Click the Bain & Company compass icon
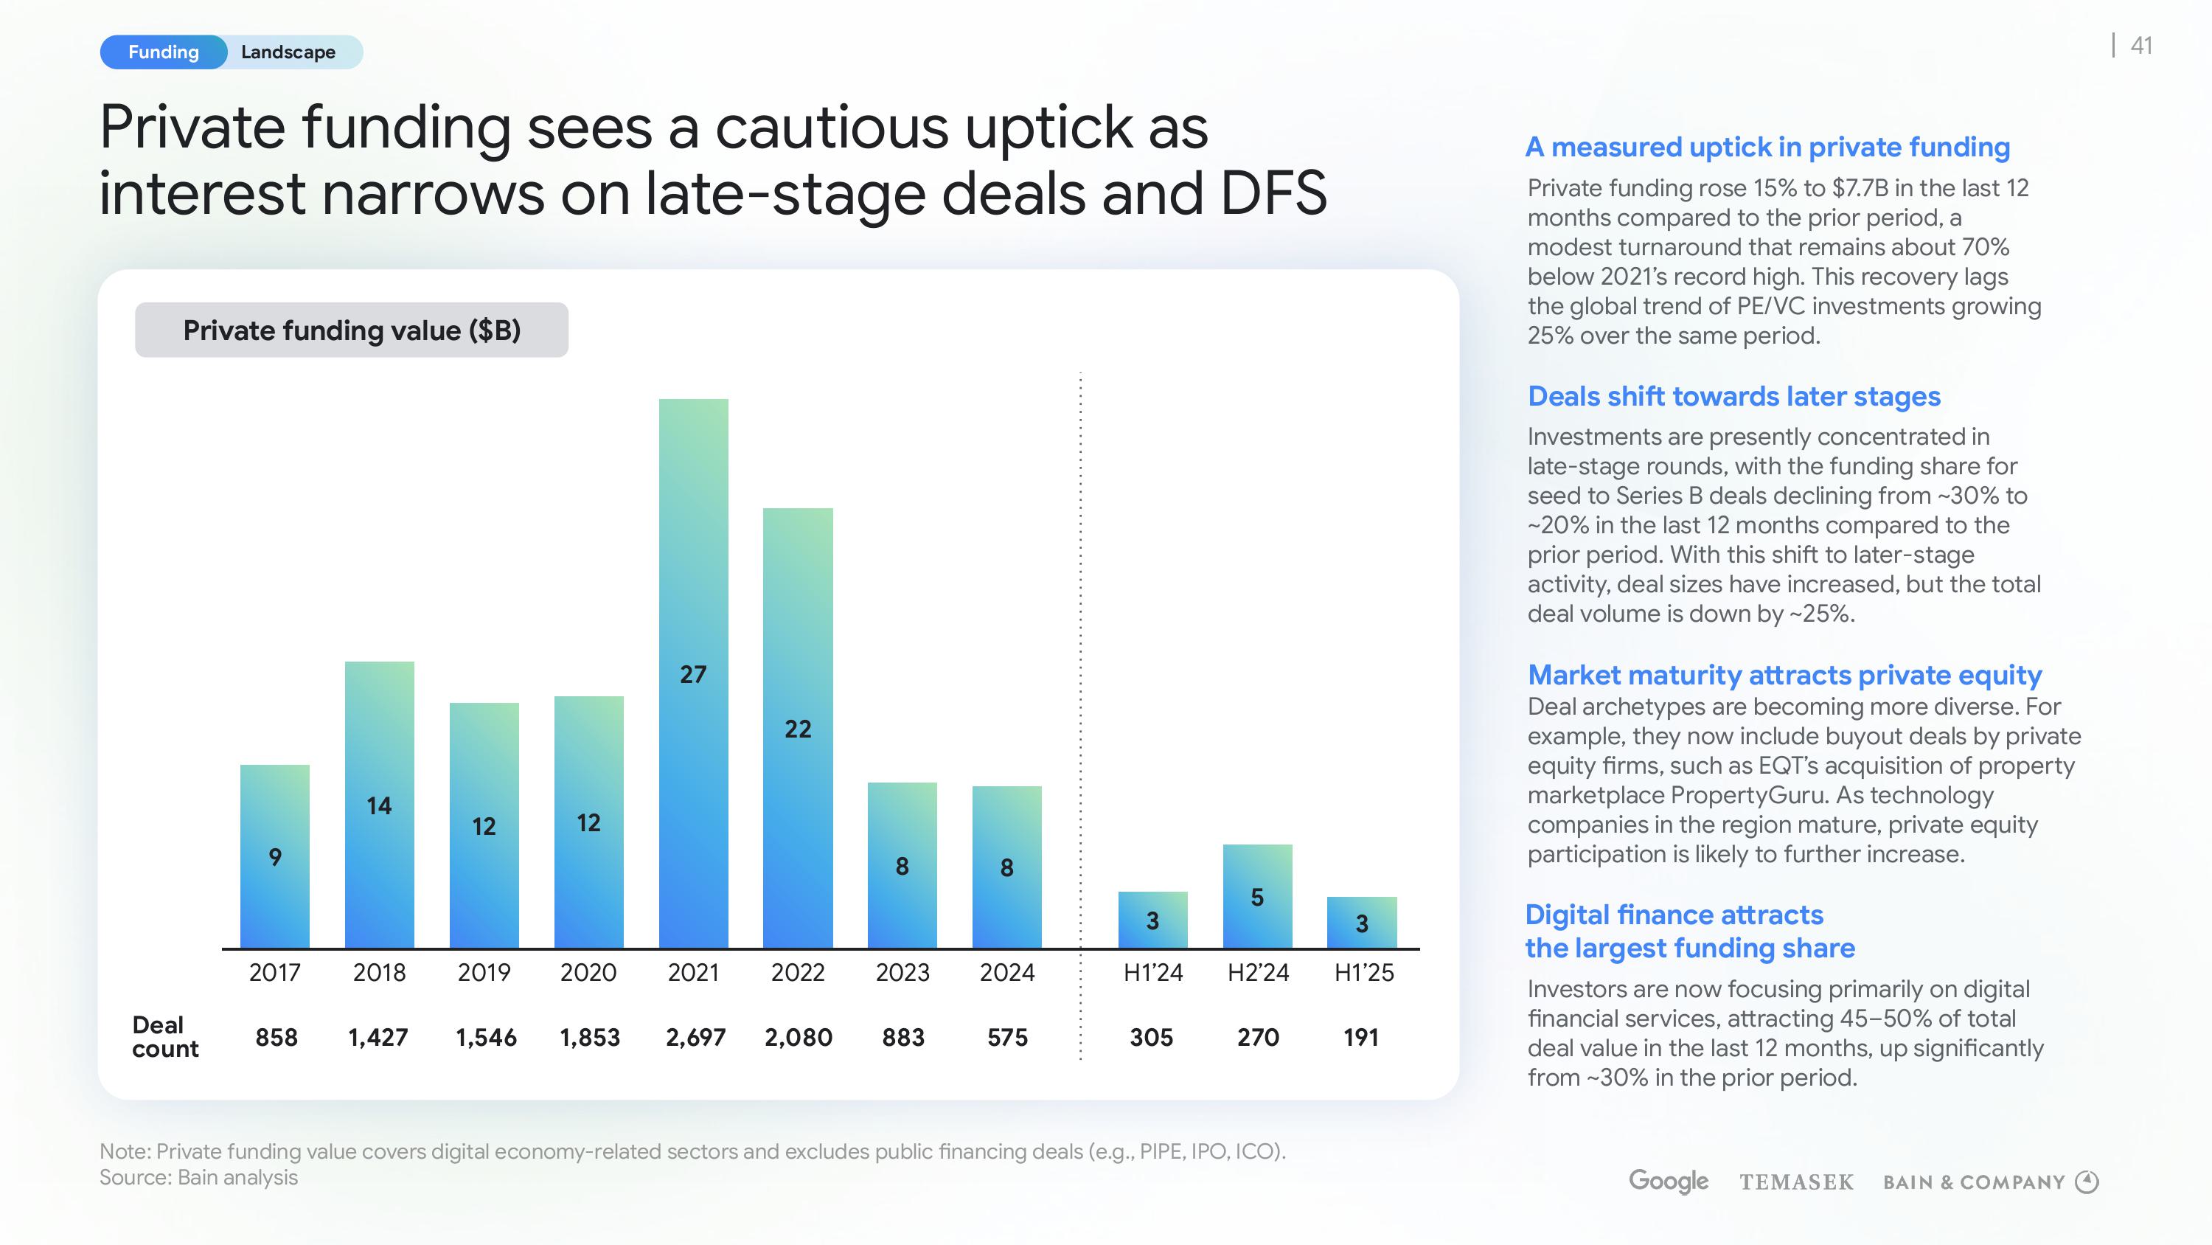 point(2087,1182)
